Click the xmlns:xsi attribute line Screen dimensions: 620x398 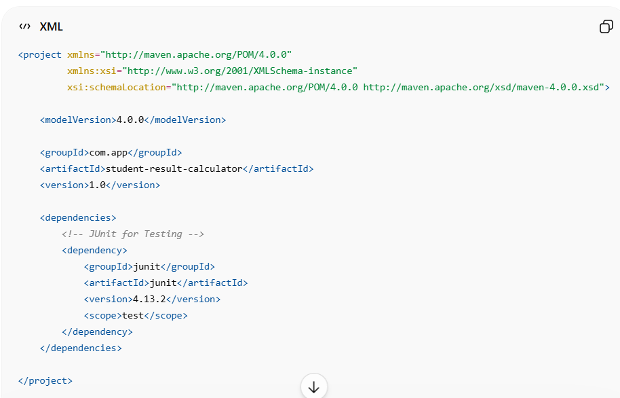pos(212,71)
